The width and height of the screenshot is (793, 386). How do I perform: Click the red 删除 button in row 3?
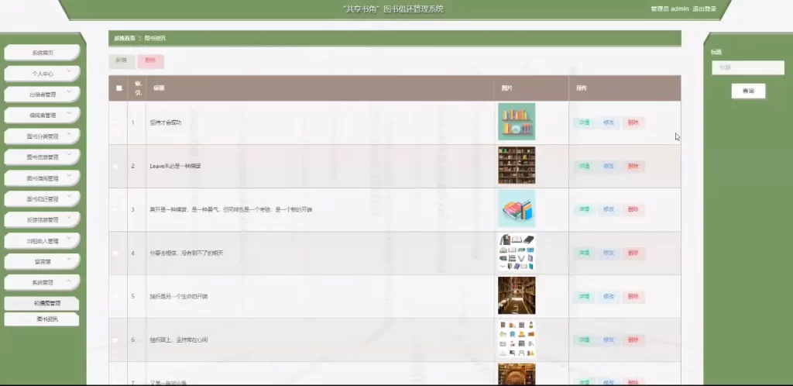633,209
